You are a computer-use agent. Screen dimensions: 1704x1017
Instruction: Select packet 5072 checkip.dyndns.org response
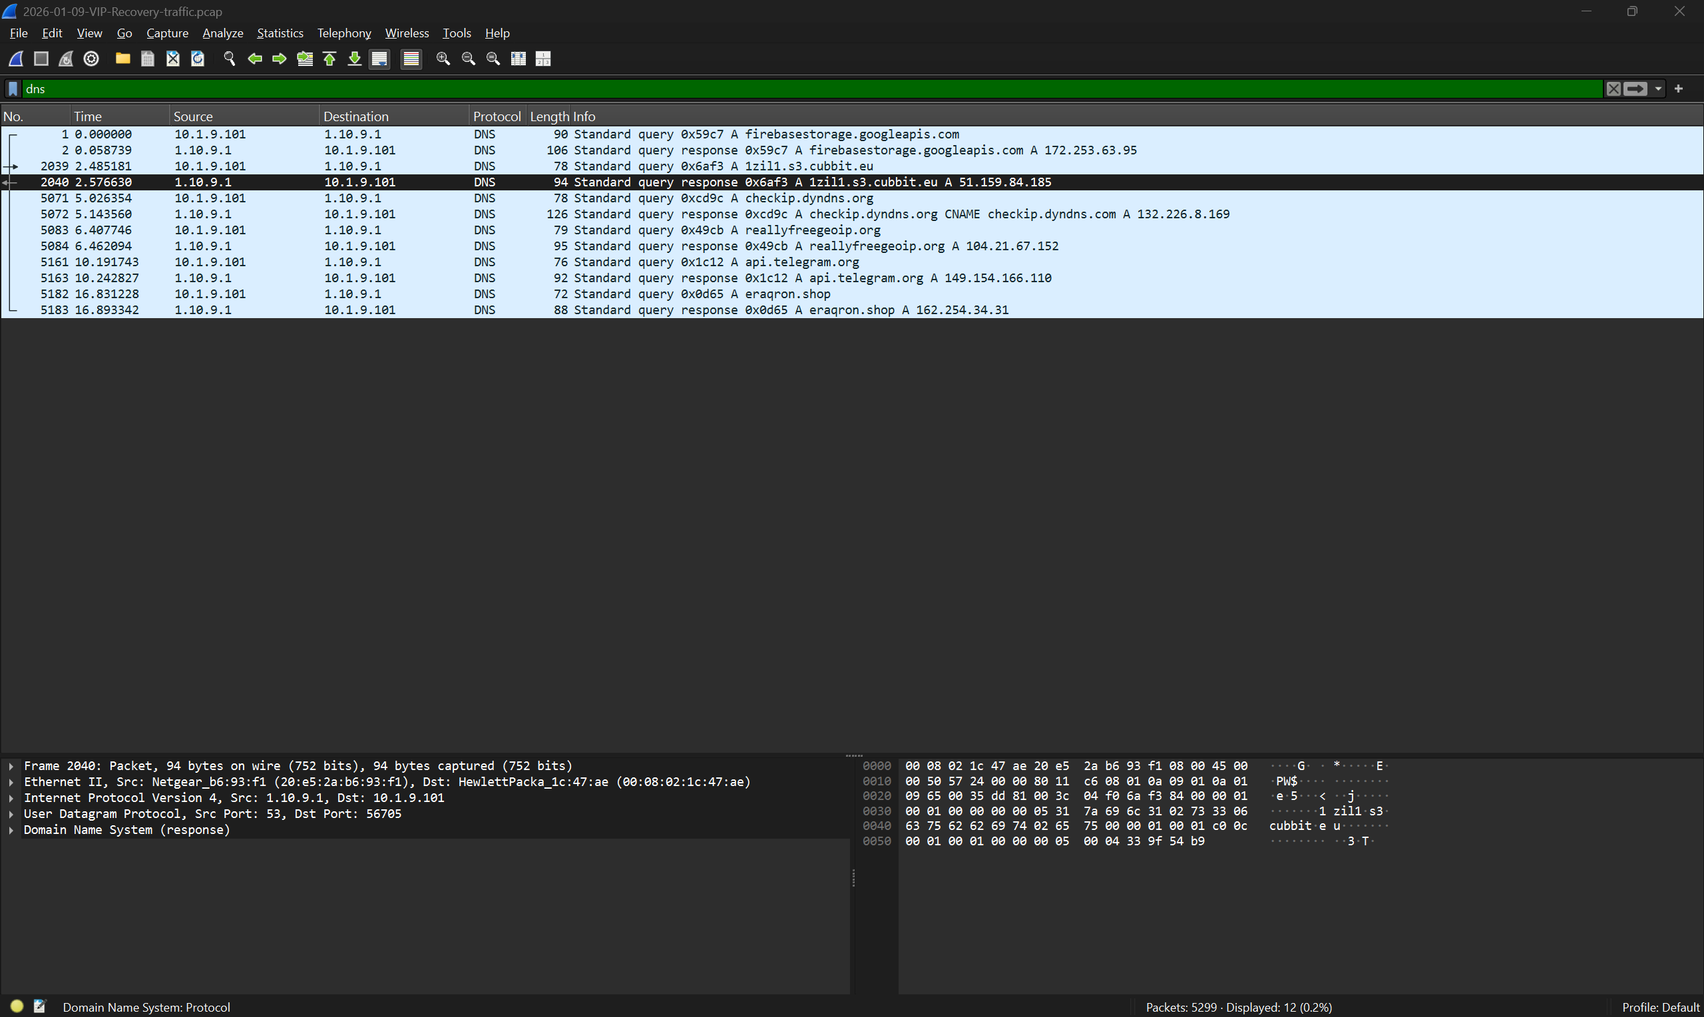[851, 214]
